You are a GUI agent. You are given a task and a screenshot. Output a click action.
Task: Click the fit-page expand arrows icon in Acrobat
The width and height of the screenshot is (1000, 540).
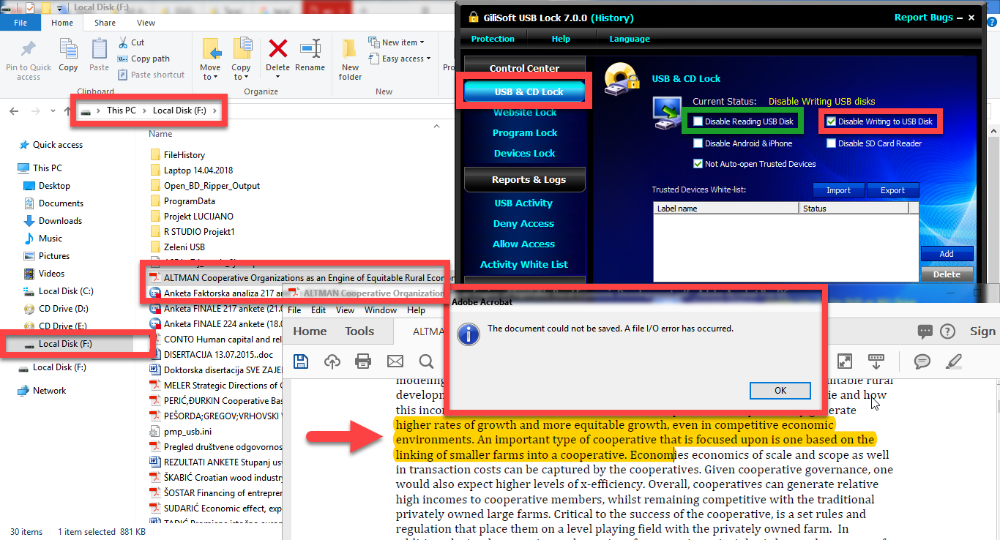pos(845,361)
